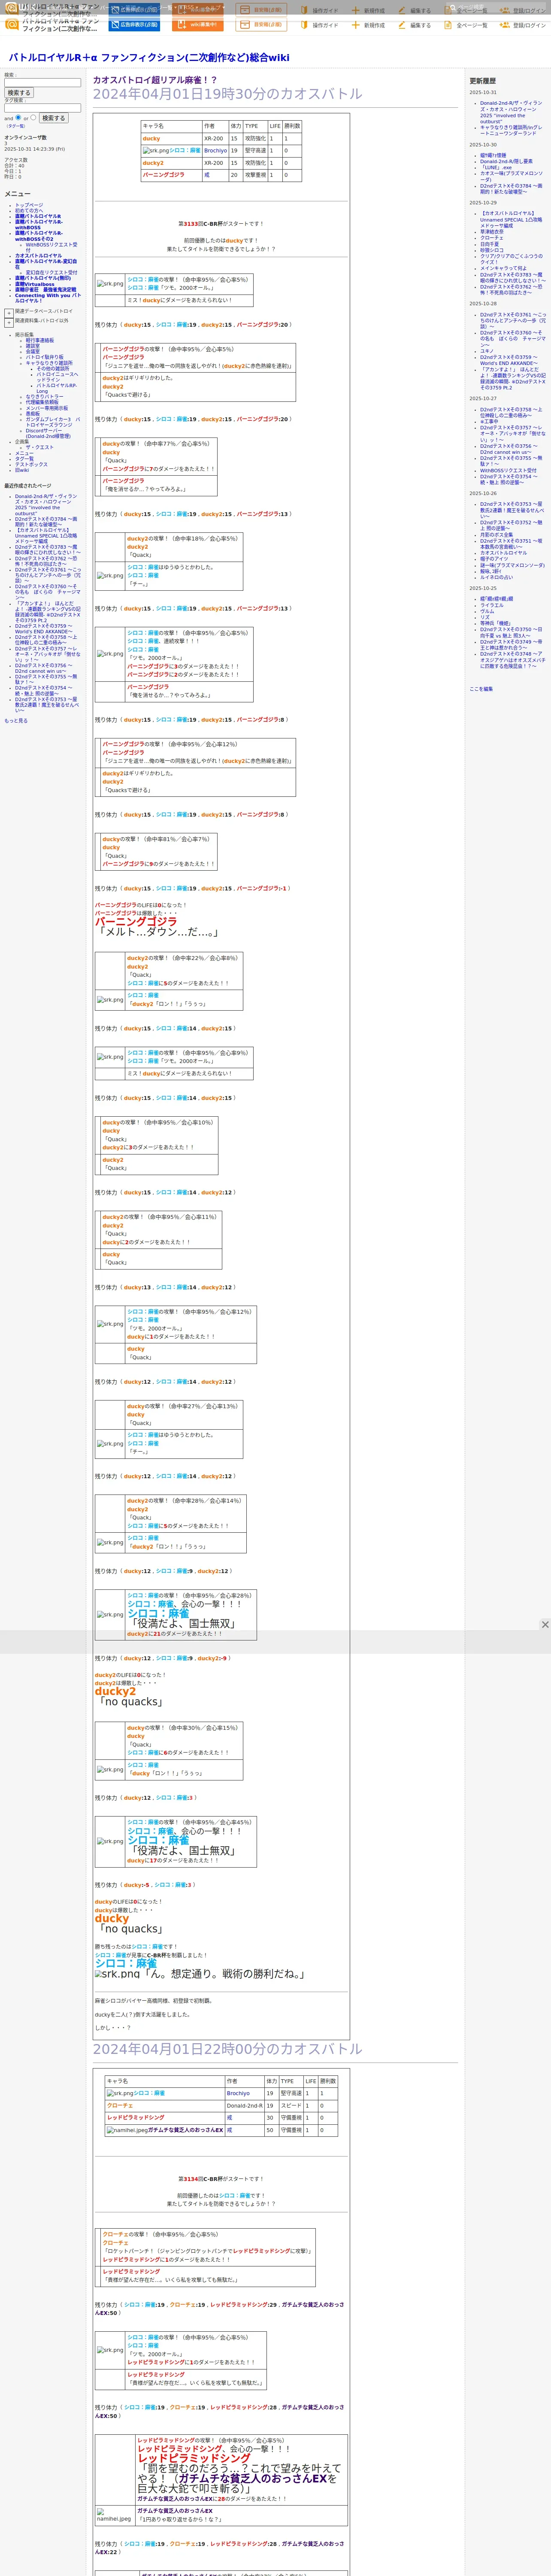Image resolution: width=551 pixels, height=2576 pixels.
Task: Open 等神兵「機姫」 in update history
Action: [x=496, y=623]
